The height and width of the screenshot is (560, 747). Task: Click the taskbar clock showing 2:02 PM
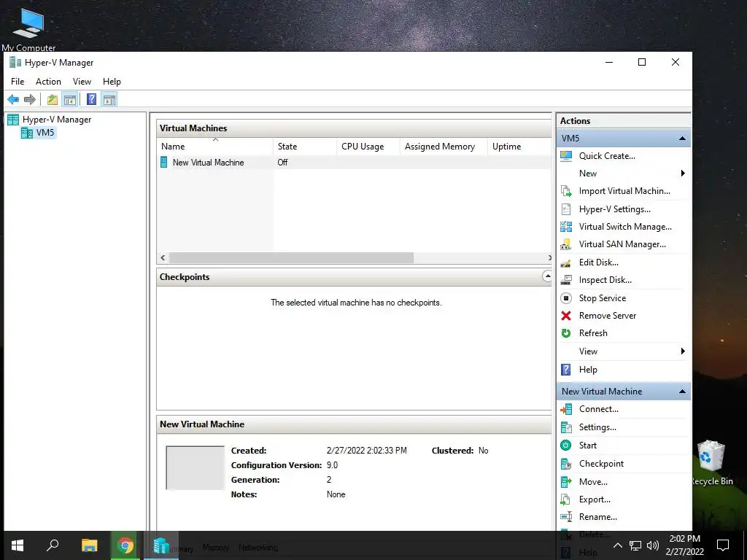coord(684,545)
